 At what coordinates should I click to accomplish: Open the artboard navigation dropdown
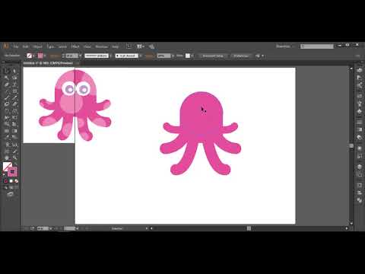click(x=77, y=228)
